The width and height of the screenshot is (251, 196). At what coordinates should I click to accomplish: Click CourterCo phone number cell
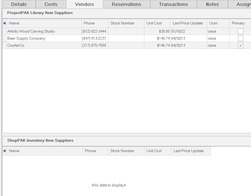coord(94,46)
